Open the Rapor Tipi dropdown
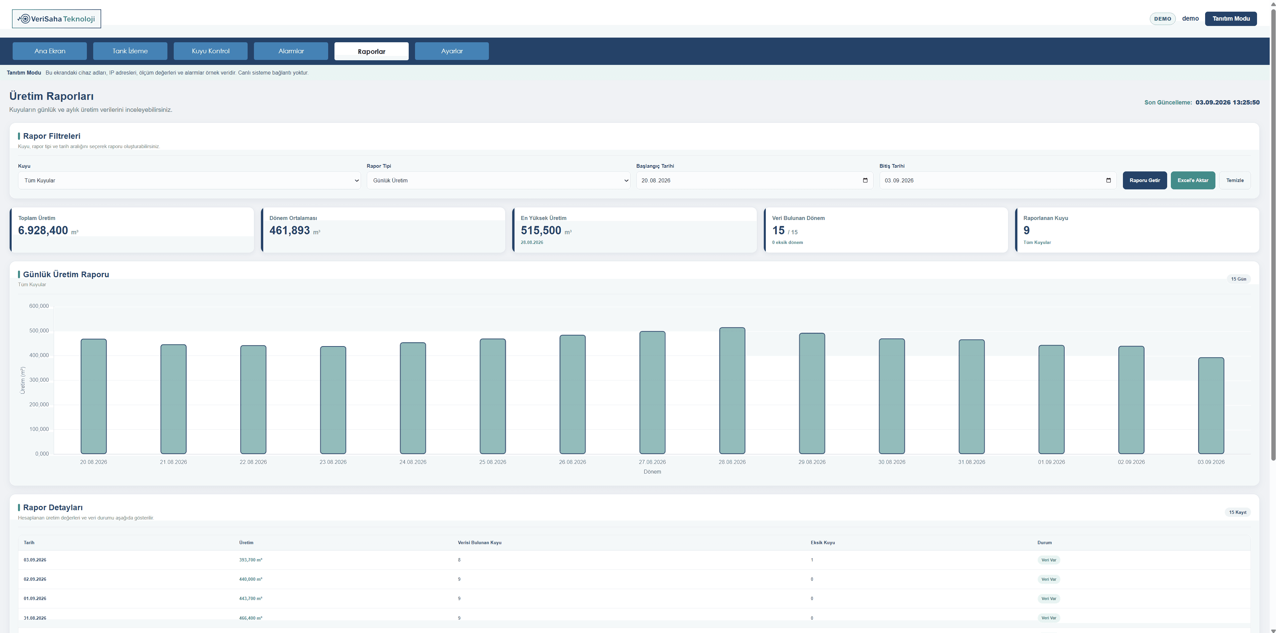This screenshot has height=633, width=1276. pyautogui.click(x=498, y=180)
